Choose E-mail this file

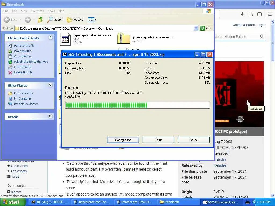click(x=23, y=67)
